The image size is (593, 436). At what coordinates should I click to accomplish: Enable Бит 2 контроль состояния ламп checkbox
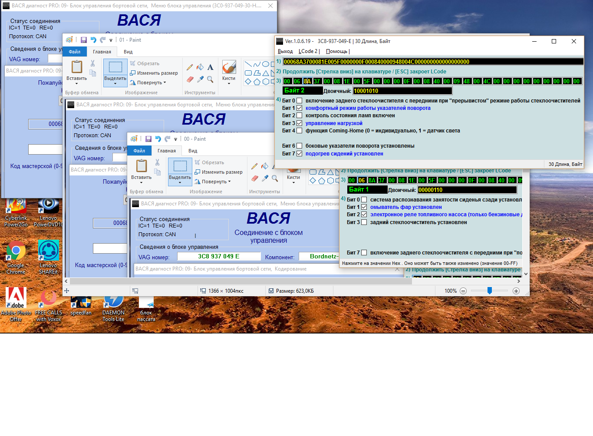pyautogui.click(x=299, y=116)
